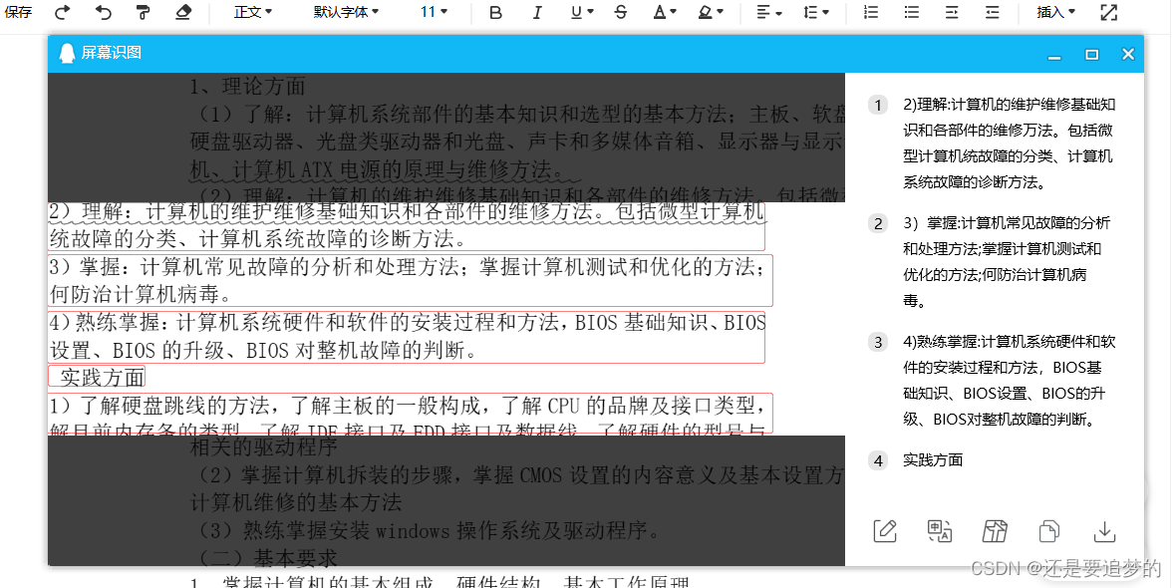Click the undo arrow icon
This screenshot has height=588, width=1176.
104,12
